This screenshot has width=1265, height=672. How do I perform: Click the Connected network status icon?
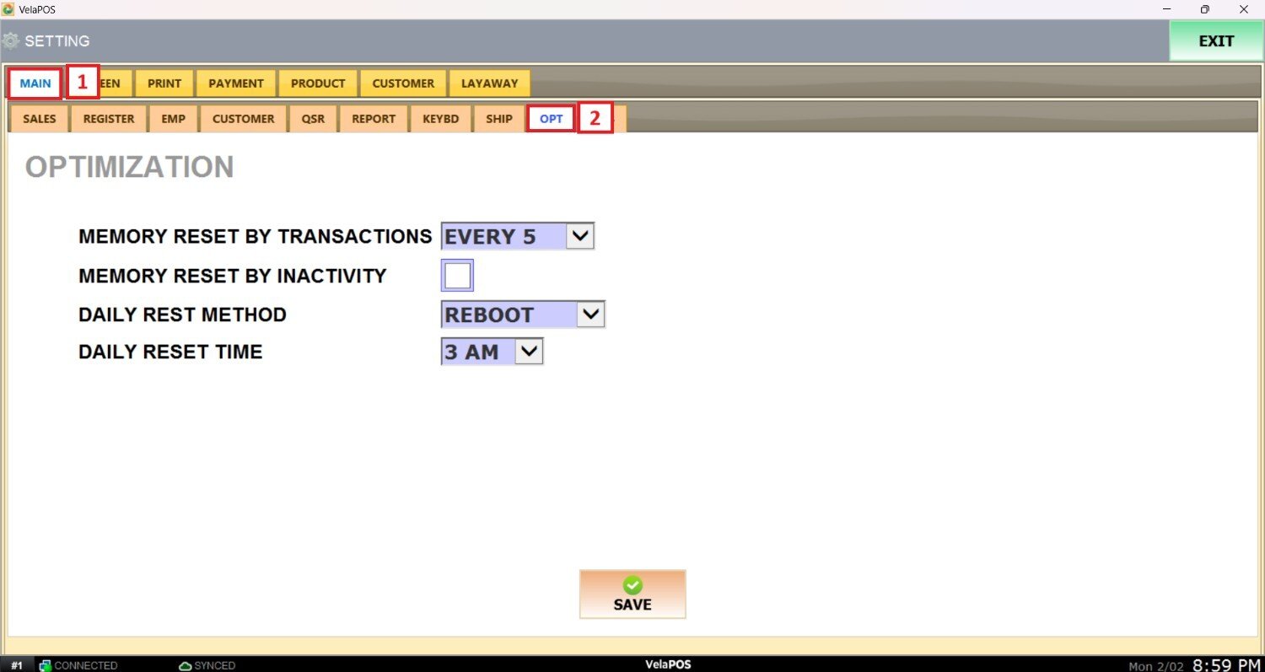click(x=46, y=665)
